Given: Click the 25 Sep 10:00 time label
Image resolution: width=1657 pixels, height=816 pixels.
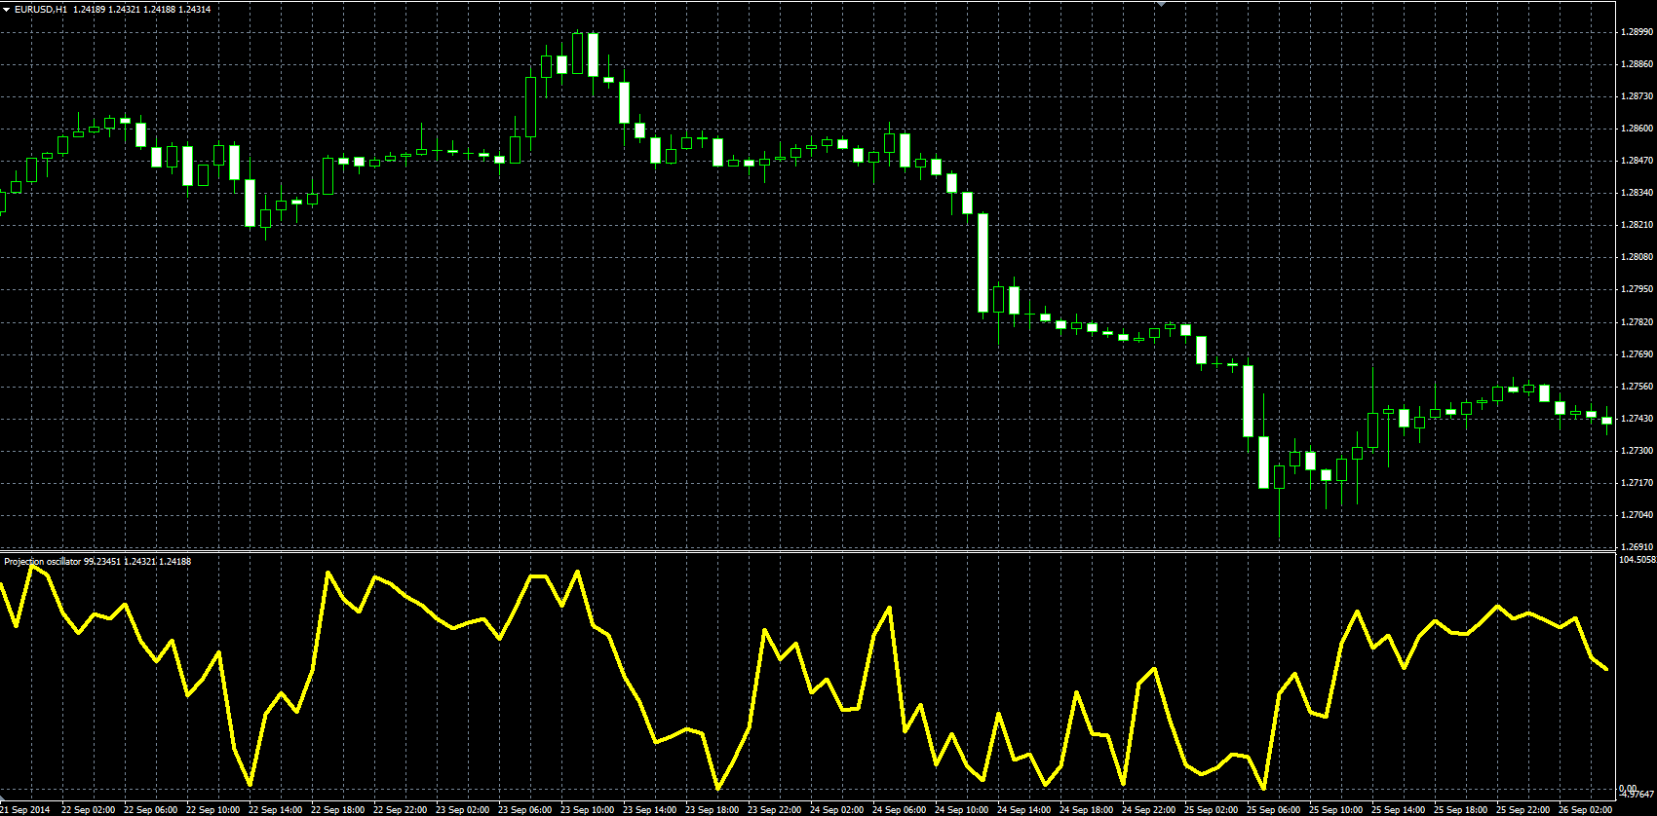Looking at the screenshot, I should pos(1335,810).
